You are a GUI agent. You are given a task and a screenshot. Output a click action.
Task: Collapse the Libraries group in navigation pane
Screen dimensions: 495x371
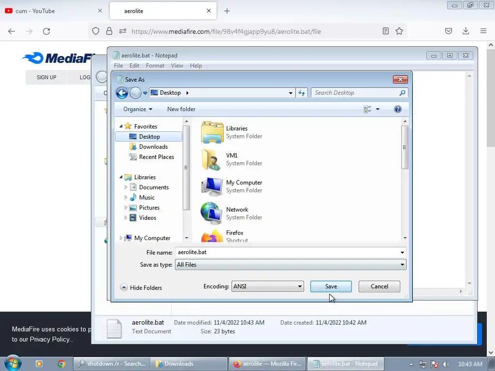pyautogui.click(x=121, y=177)
